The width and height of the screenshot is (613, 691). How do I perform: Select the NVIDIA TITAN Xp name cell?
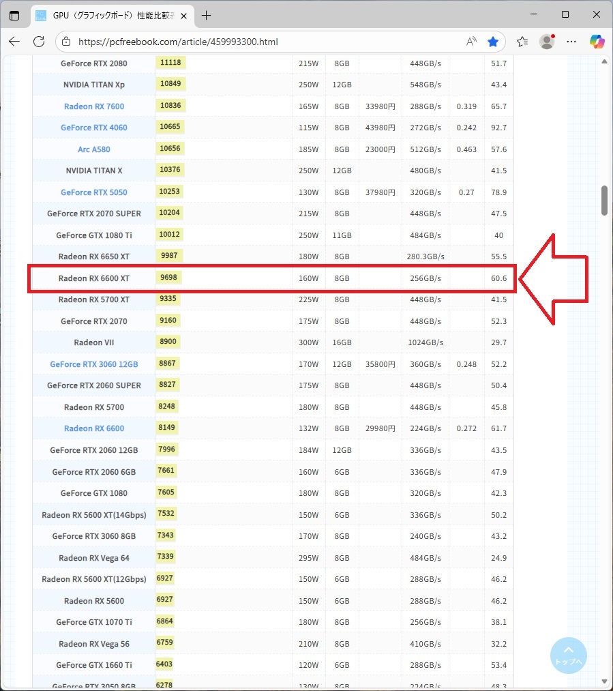click(94, 85)
